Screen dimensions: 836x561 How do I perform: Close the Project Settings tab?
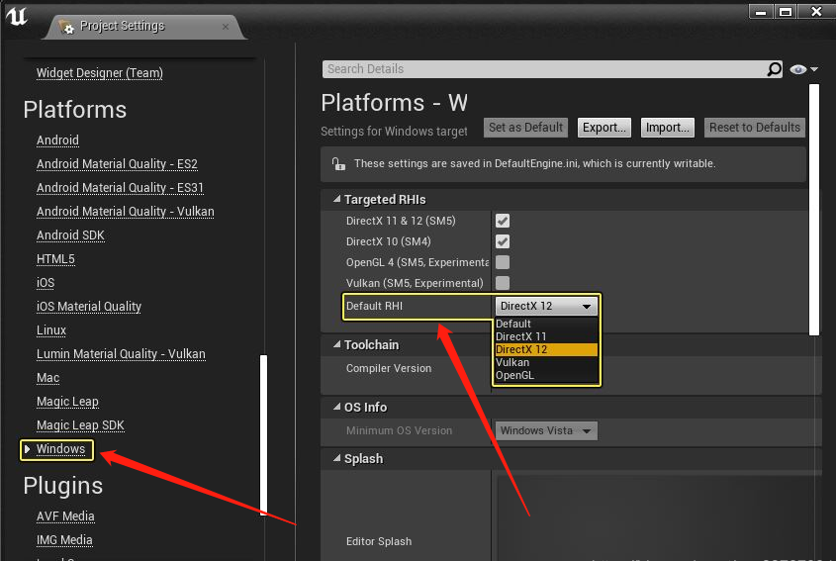pyautogui.click(x=226, y=26)
